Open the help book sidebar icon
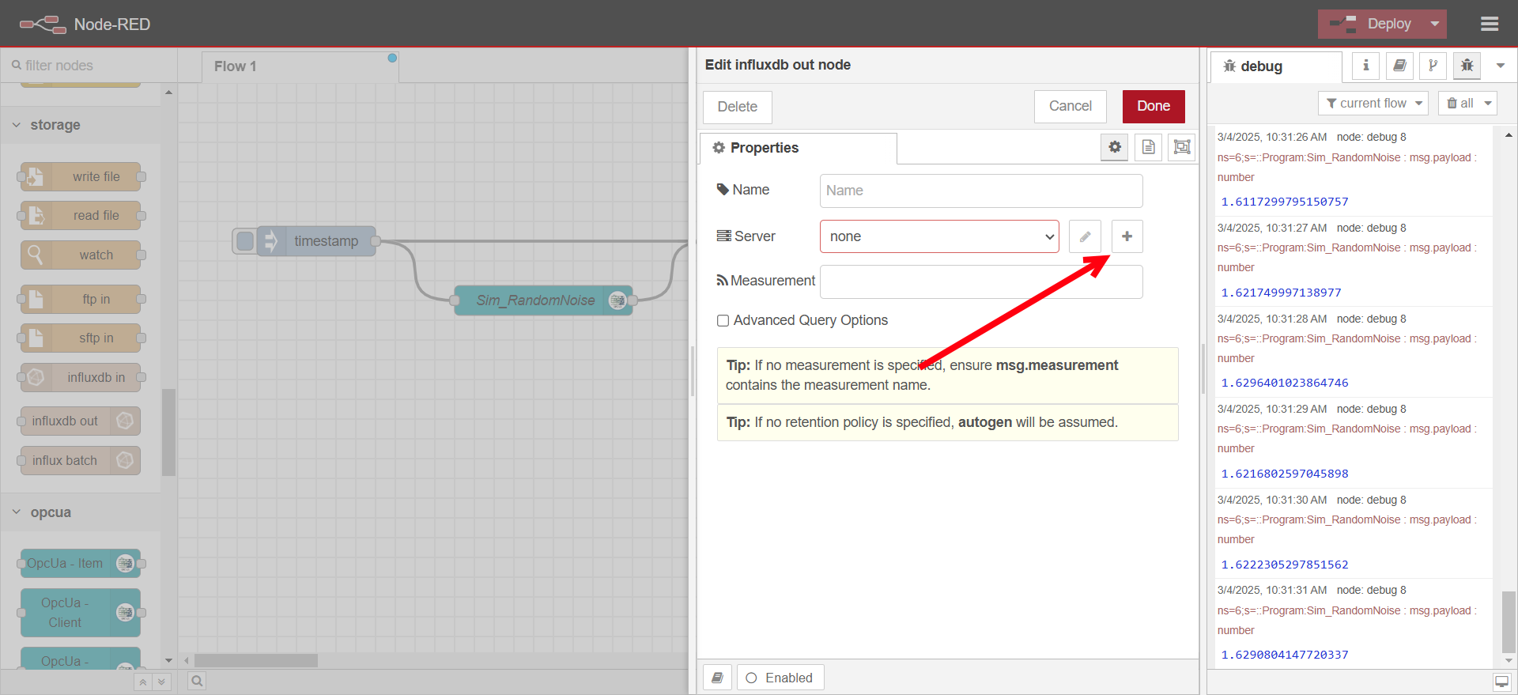Viewport: 1518px width, 695px height. coord(1399,66)
